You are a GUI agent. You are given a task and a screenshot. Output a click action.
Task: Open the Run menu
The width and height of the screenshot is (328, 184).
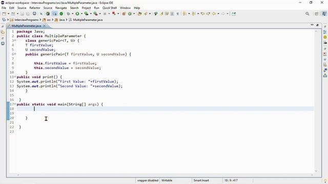point(97,8)
